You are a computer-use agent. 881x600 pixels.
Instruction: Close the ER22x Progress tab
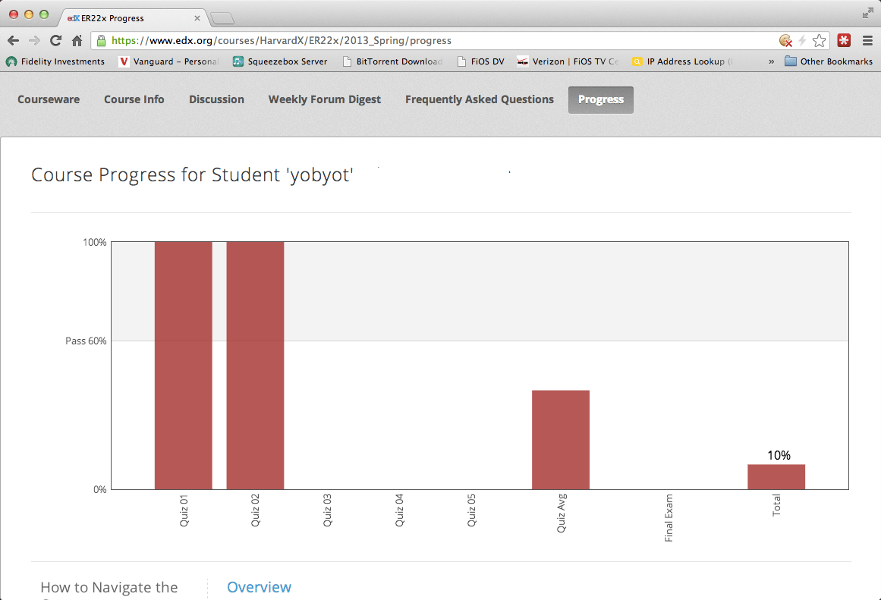coord(197,18)
